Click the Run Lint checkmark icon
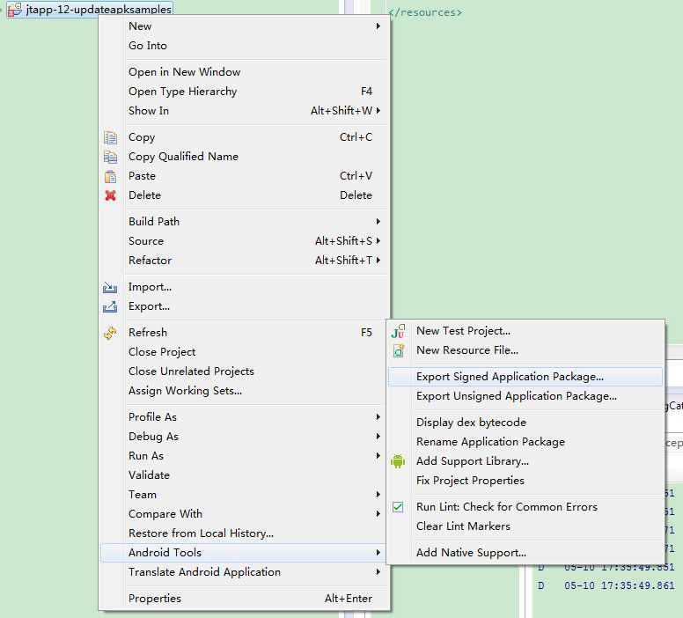The width and height of the screenshot is (683, 618). pyautogui.click(x=398, y=507)
